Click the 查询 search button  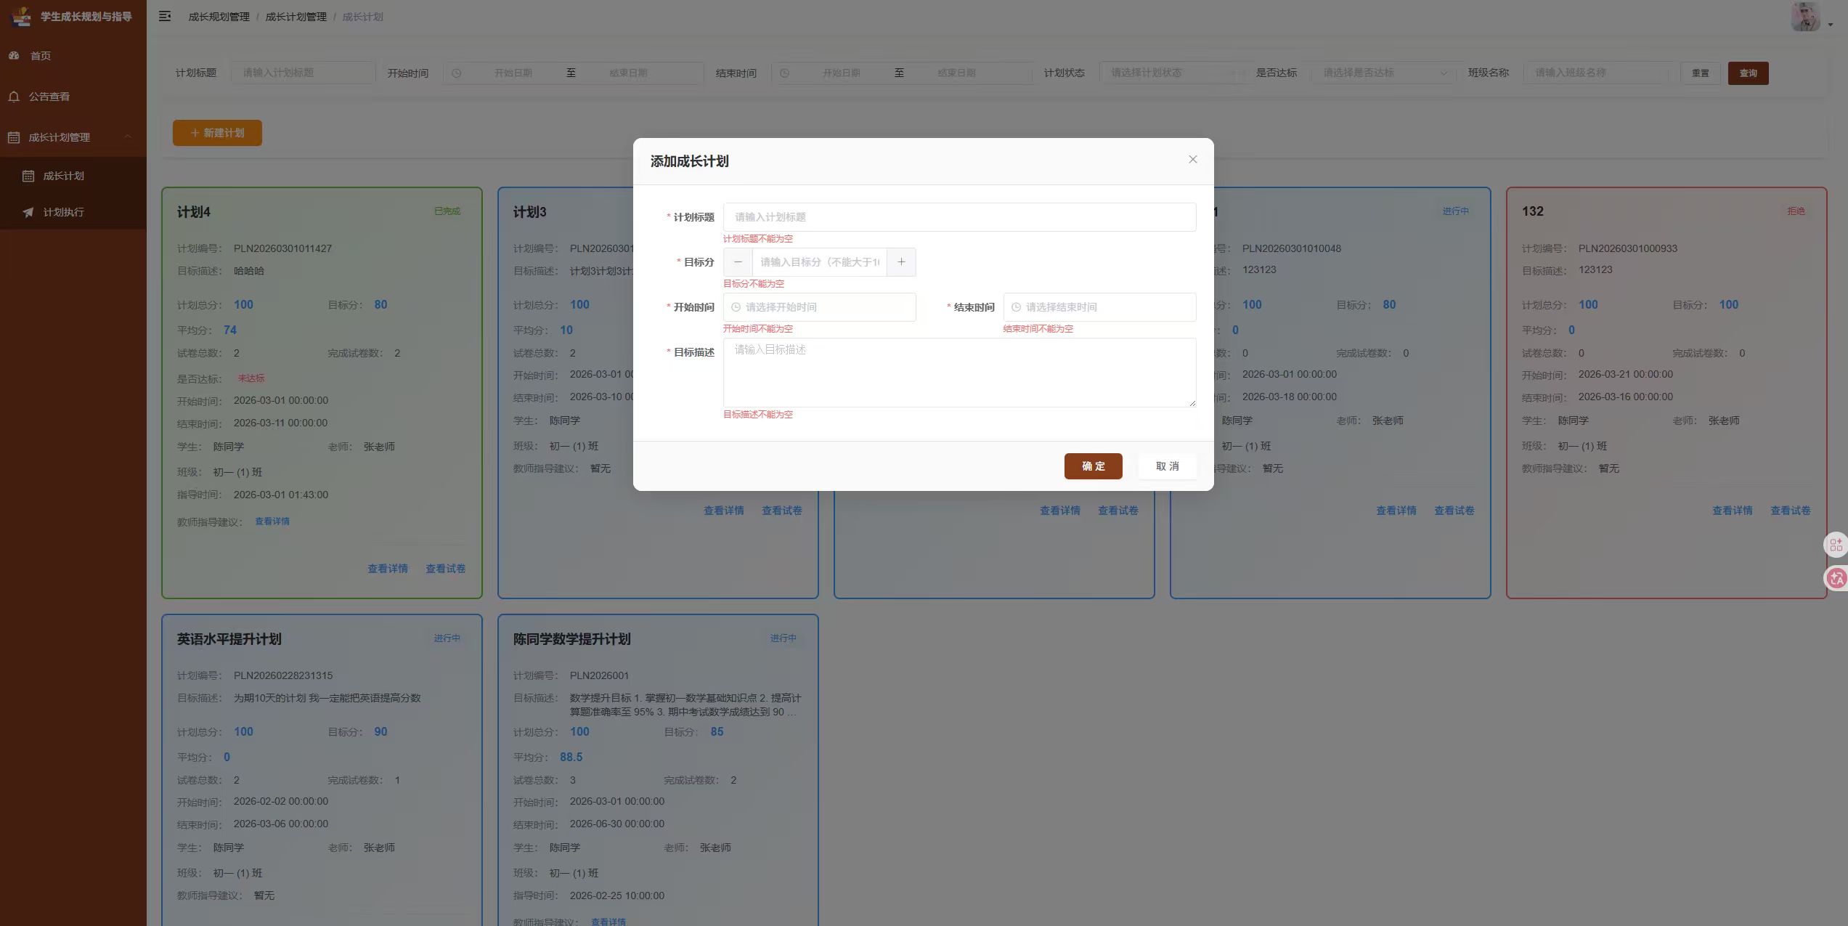[1748, 73]
